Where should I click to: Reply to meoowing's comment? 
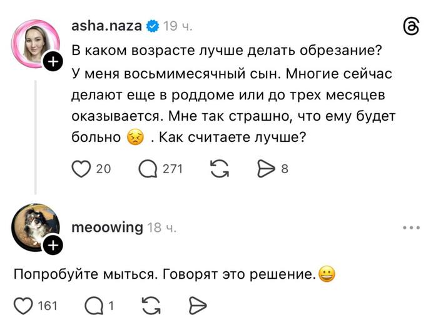(94, 306)
